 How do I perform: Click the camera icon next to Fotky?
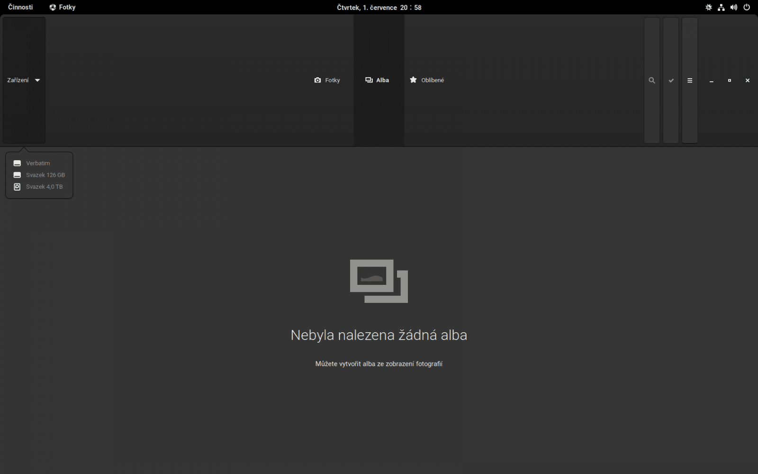click(x=317, y=80)
